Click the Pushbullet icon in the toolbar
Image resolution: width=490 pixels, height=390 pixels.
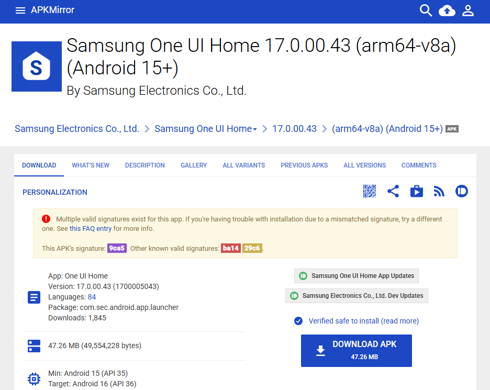tap(461, 192)
